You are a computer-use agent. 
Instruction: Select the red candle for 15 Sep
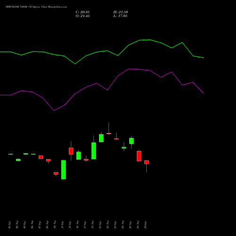point(71,151)
